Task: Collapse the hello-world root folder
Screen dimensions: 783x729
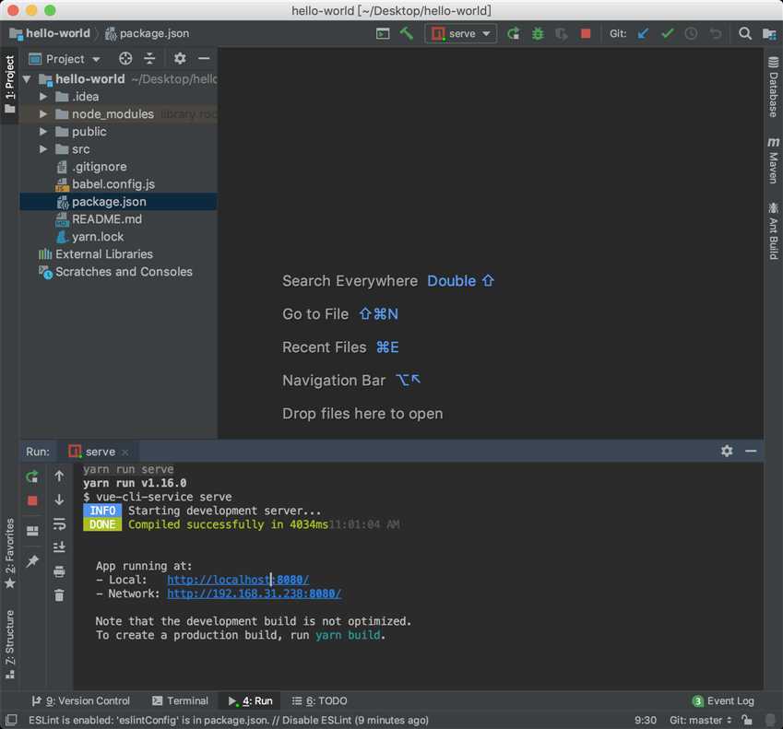Action: coord(27,79)
